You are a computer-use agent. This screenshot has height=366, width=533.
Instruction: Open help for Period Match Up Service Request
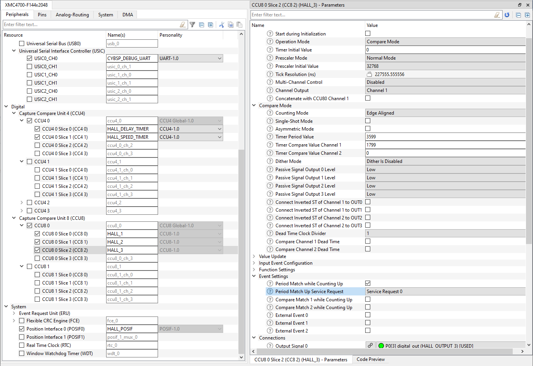(x=270, y=292)
